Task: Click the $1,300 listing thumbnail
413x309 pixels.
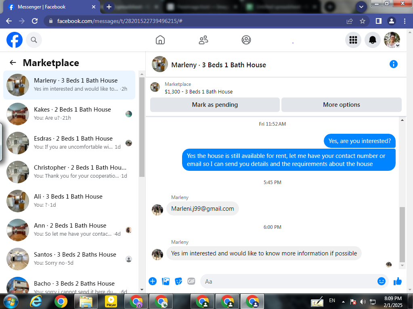Action: coord(155,87)
